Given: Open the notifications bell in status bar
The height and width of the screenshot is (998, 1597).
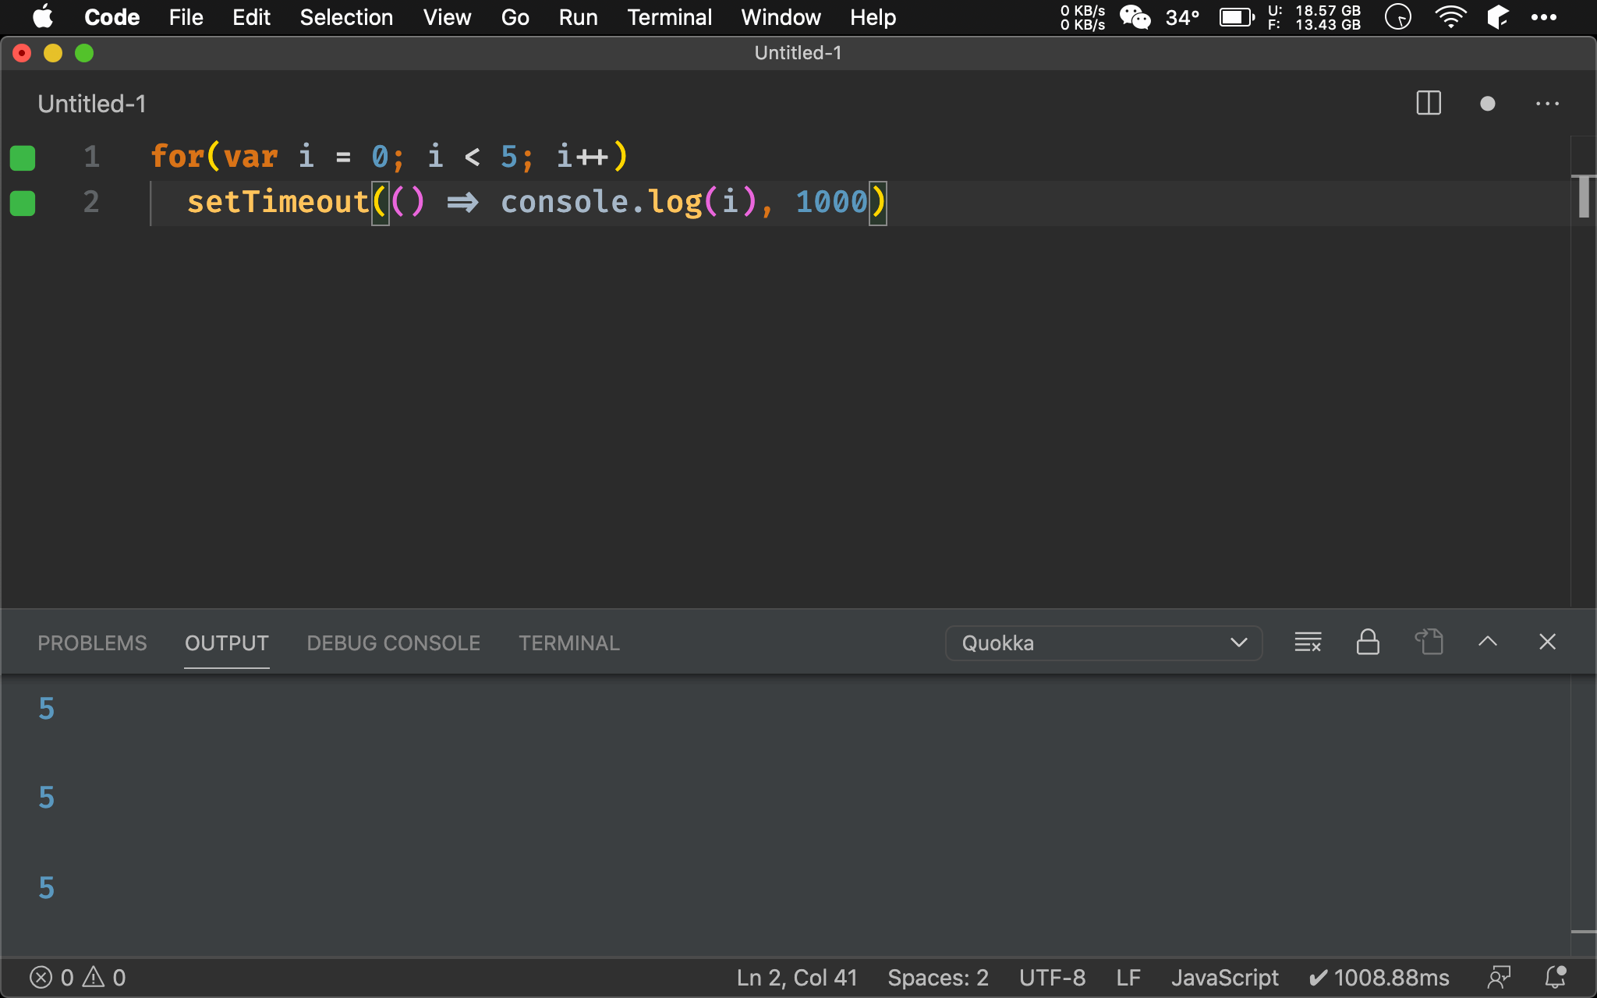Looking at the screenshot, I should point(1556,978).
